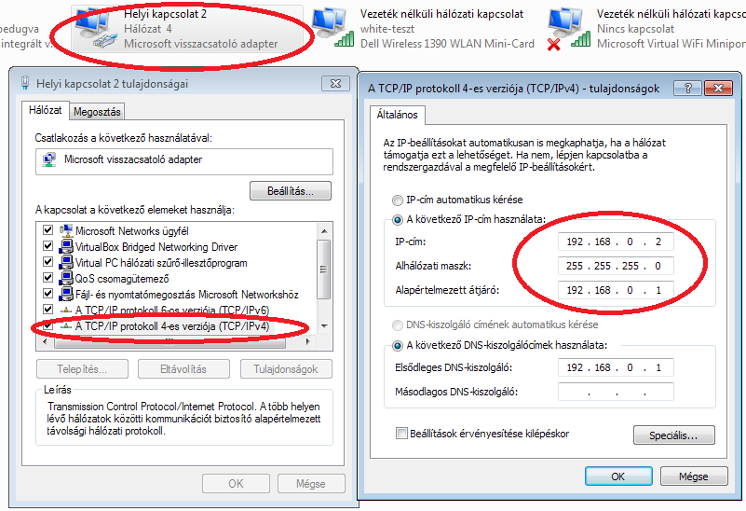Click the horizontal scrollbar thumb in component list
This screenshot has width=746, height=511.
170,341
